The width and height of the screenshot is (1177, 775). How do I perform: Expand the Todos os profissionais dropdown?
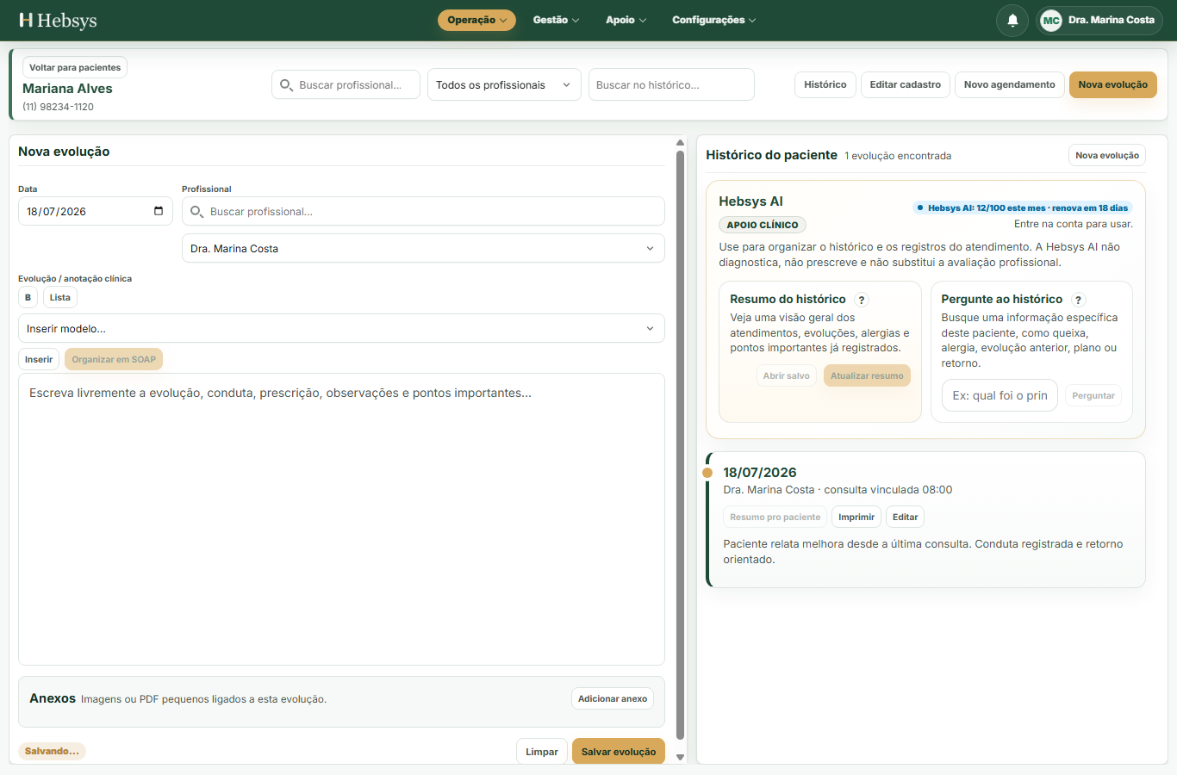504,84
